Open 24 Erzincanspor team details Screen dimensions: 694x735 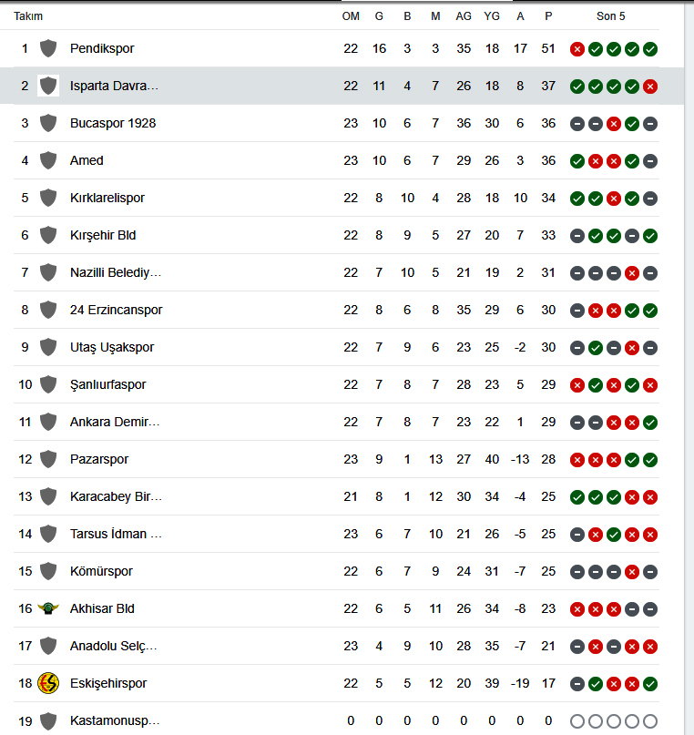pyautogui.click(x=117, y=310)
